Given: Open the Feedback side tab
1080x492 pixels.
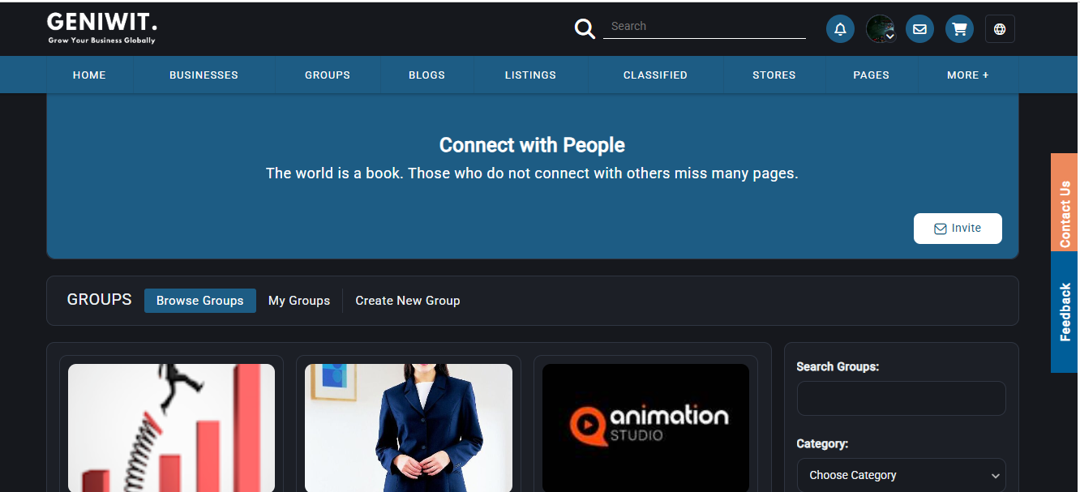Looking at the screenshot, I should point(1065,312).
